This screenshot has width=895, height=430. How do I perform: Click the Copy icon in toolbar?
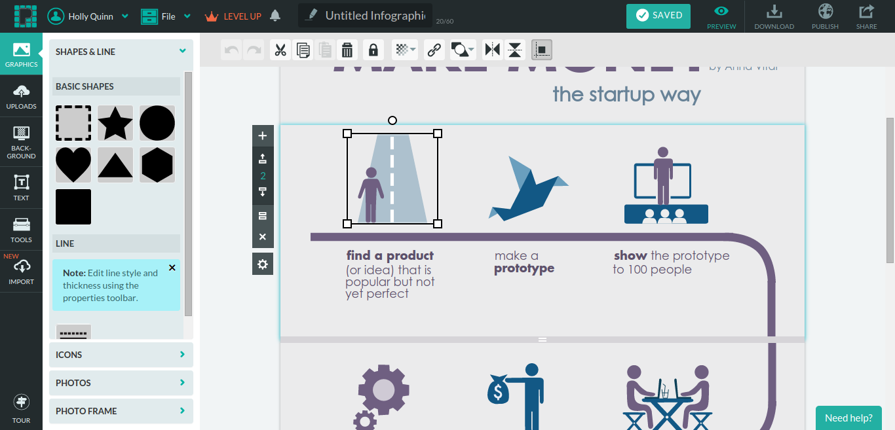coord(303,50)
